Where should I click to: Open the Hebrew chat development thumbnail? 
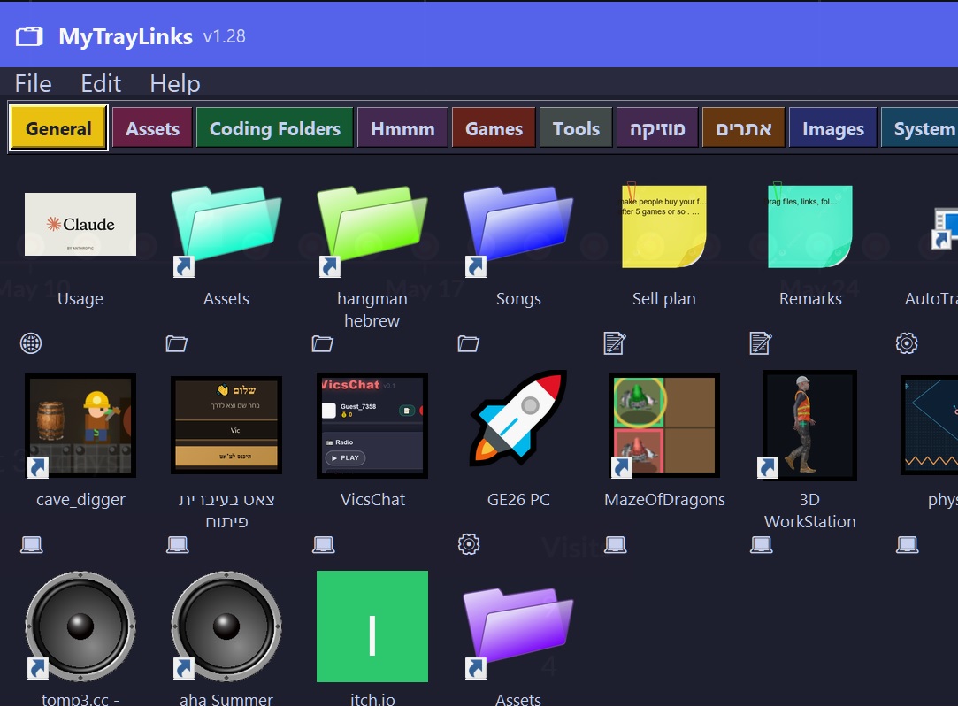tap(226, 426)
